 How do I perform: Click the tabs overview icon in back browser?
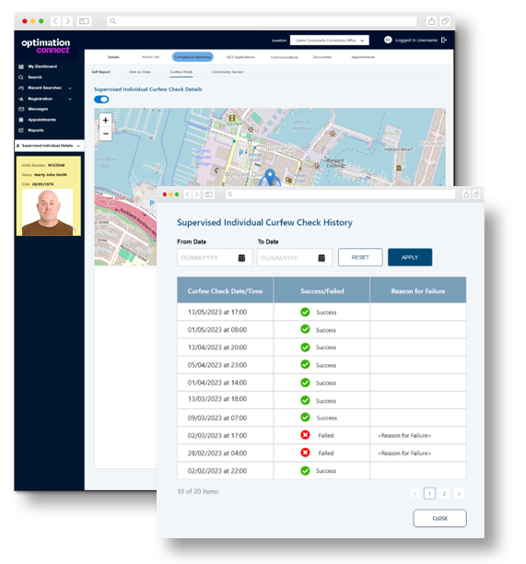click(x=445, y=21)
